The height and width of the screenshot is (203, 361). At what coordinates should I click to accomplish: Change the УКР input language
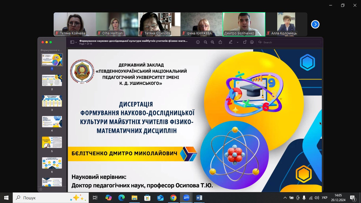[x=325, y=198]
